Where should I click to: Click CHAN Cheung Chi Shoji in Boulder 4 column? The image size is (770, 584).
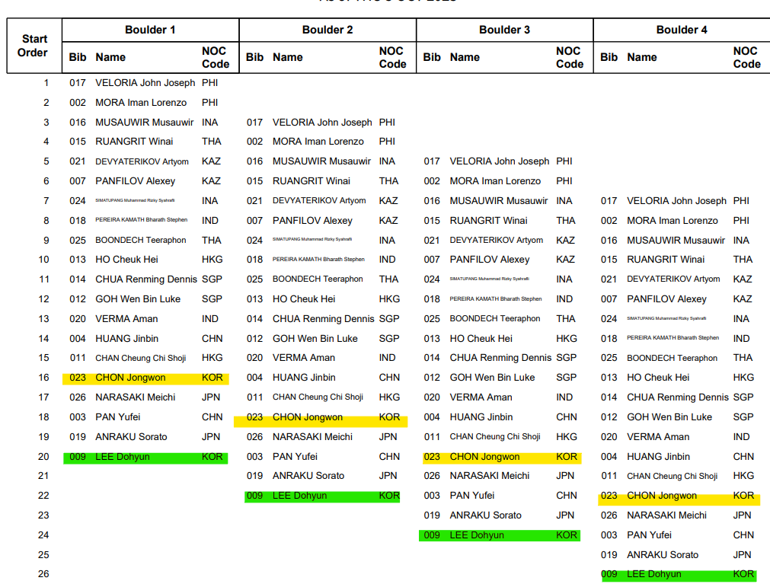tap(673, 476)
